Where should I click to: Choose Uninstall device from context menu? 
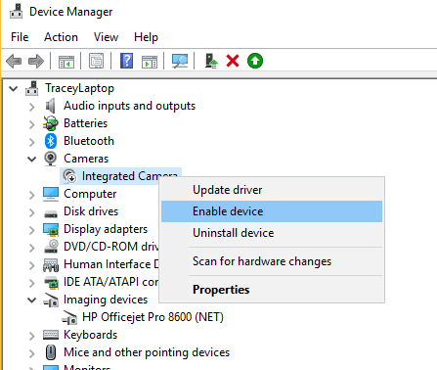(272, 233)
